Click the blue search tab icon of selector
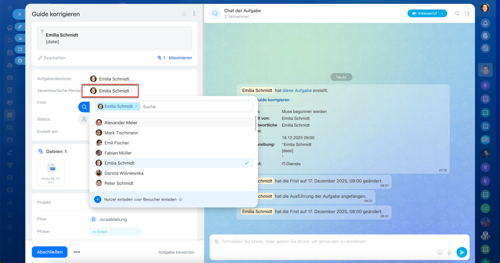Viewport: 500px width, 263px height. 84,107
